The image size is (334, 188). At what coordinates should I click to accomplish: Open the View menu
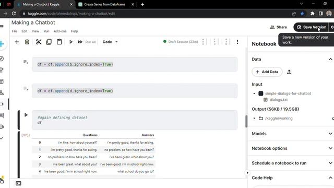pos(35,31)
